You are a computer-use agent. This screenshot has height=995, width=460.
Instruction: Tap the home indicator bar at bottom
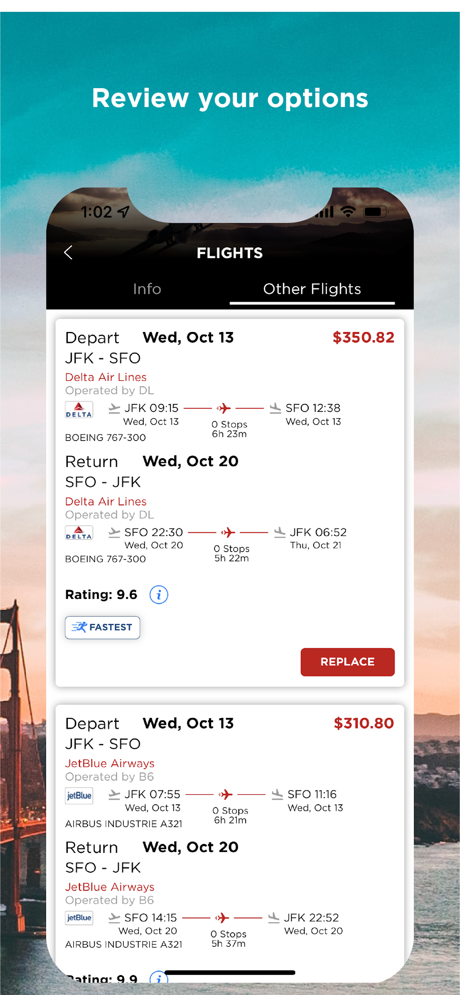pyautogui.click(x=230, y=972)
